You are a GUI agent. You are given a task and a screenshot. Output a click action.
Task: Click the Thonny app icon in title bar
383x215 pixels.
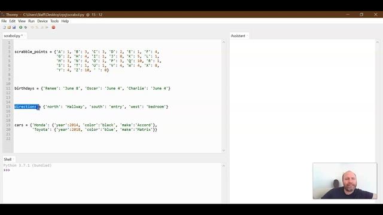click(2, 14)
